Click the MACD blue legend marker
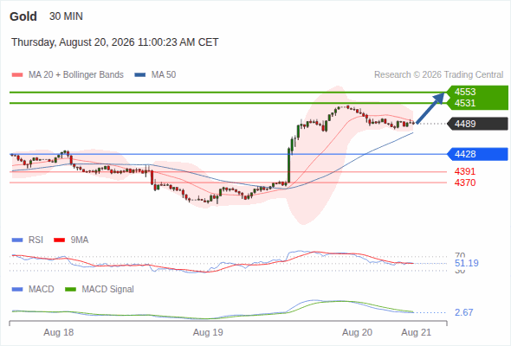 (17, 289)
